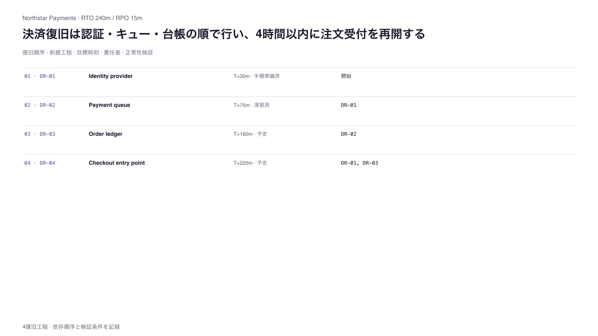
Task: Select the 'T+75m · 演習済' status text
Action: tap(251, 105)
